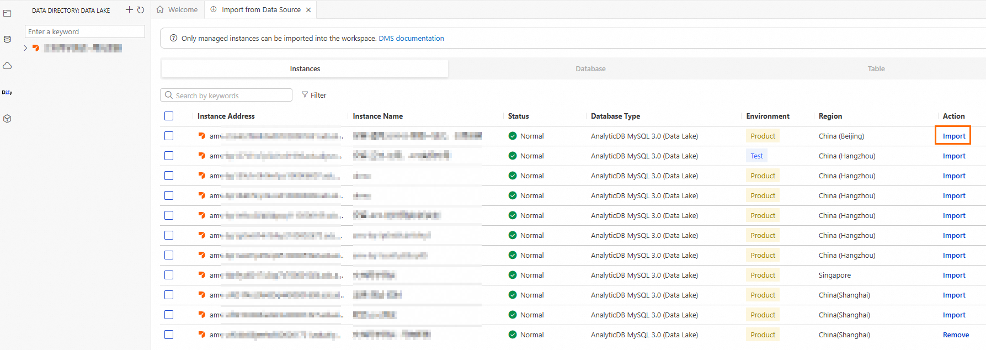Viewport: 986px width, 350px height.
Task: Select the Import from Data Source tab
Action: (261, 9)
